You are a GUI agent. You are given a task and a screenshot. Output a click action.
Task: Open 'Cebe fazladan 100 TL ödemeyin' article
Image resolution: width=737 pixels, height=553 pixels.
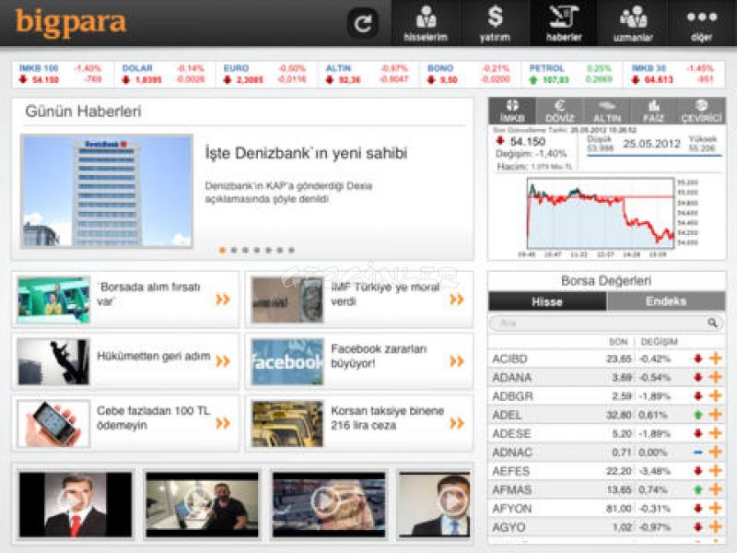[125, 423]
